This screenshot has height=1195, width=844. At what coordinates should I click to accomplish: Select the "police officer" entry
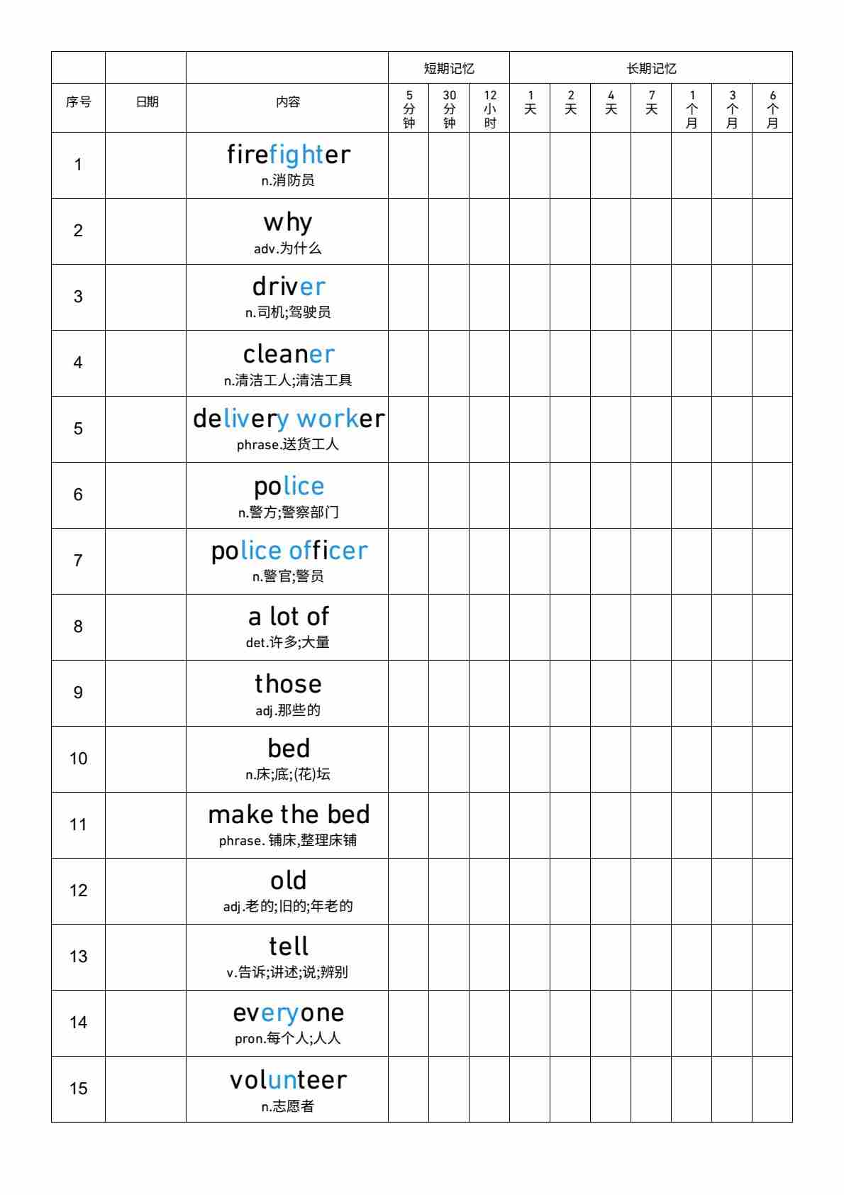tap(288, 551)
